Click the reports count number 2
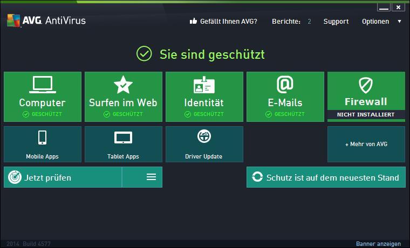The image size is (410, 248). (309, 22)
